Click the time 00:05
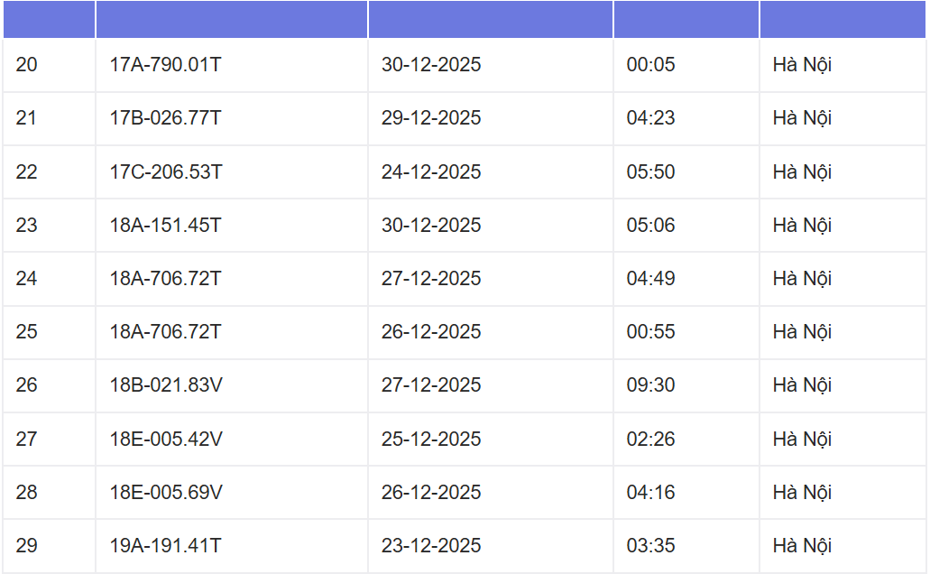Image resolution: width=930 pixels, height=574 pixels. (x=650, y=65)
